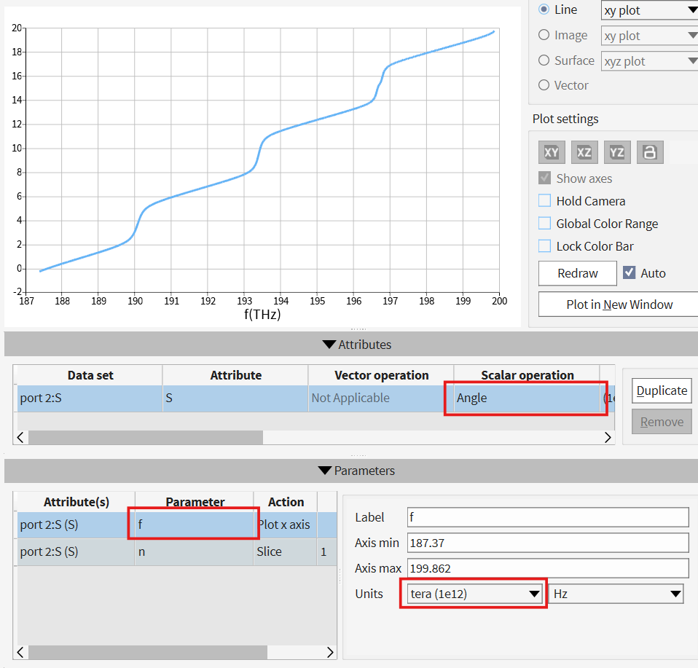The image size is (698, 668).
Task: Open the tera (1e12) units dropdown
Action: point(475,594)
